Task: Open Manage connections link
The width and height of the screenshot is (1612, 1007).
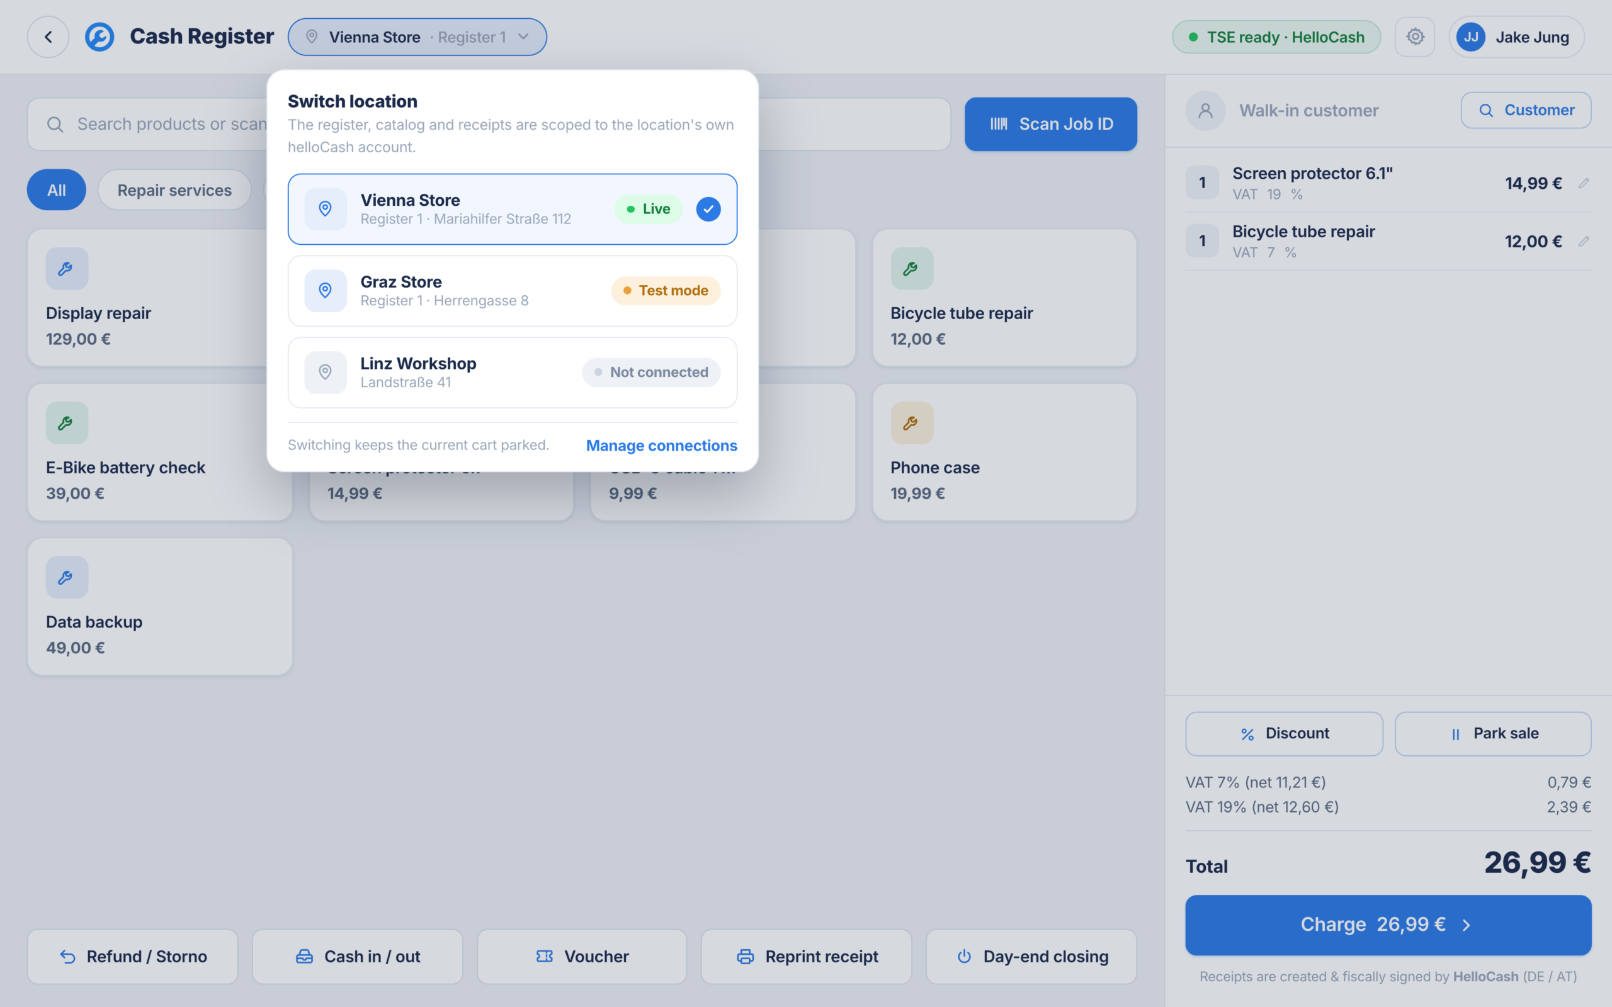Action: click(661, 446)
